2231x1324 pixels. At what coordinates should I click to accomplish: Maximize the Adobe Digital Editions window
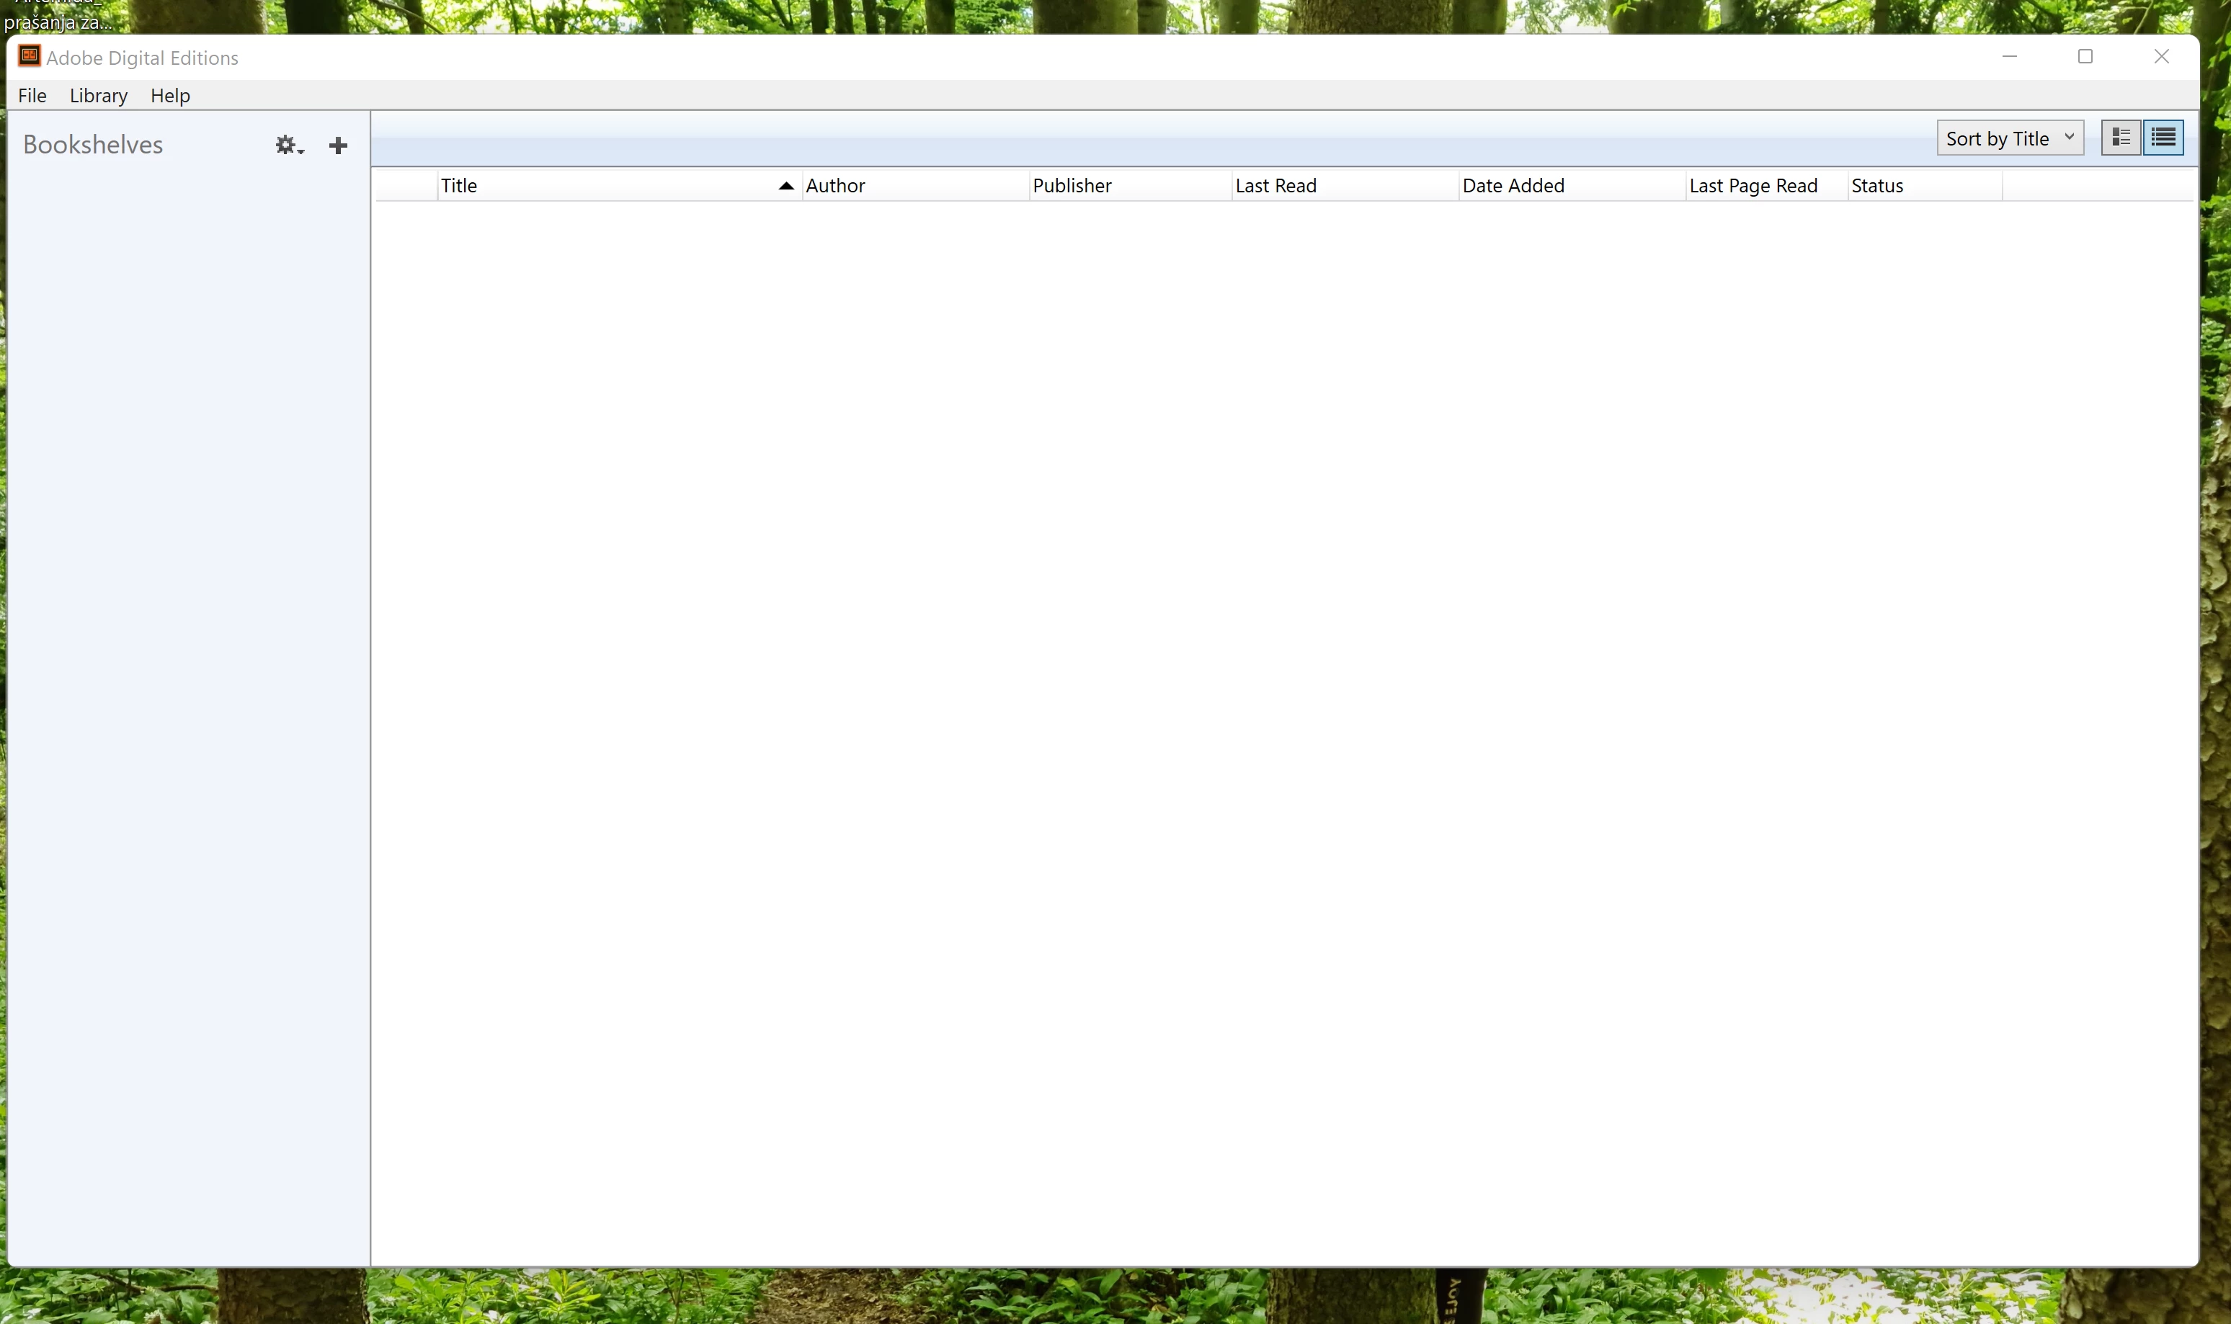(x=2085, y=56)
